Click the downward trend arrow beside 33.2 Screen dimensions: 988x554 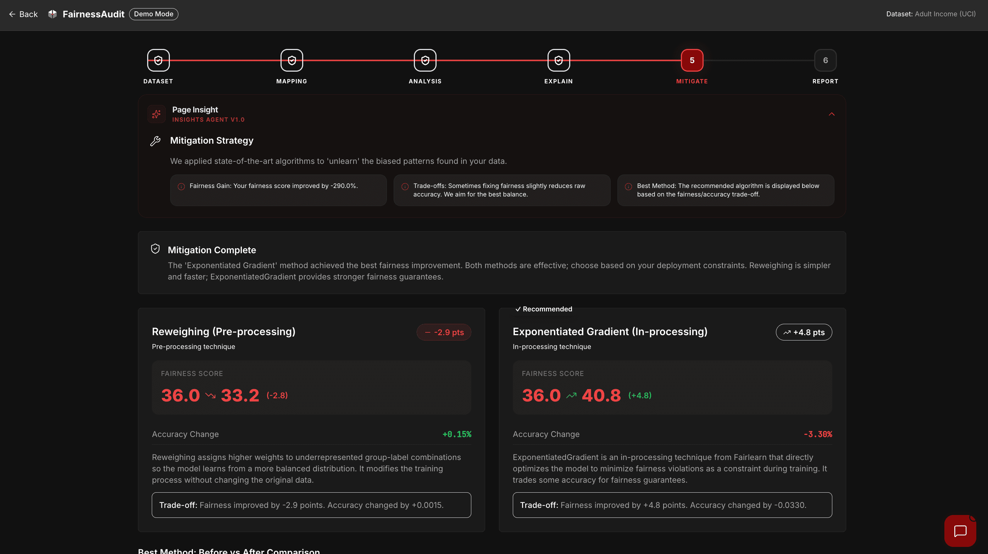point(210,395)
